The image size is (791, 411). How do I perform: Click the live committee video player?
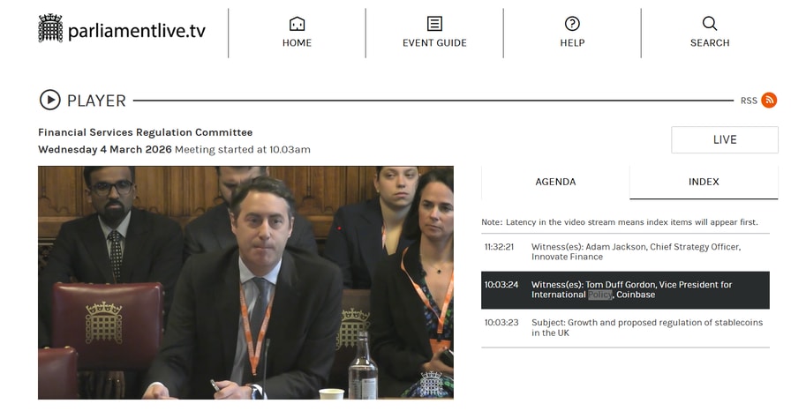click(245, 282)
